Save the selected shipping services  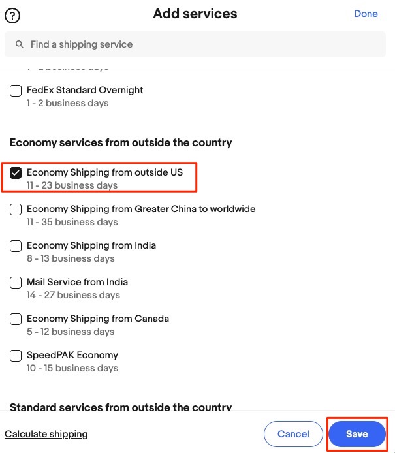point(357,434)
